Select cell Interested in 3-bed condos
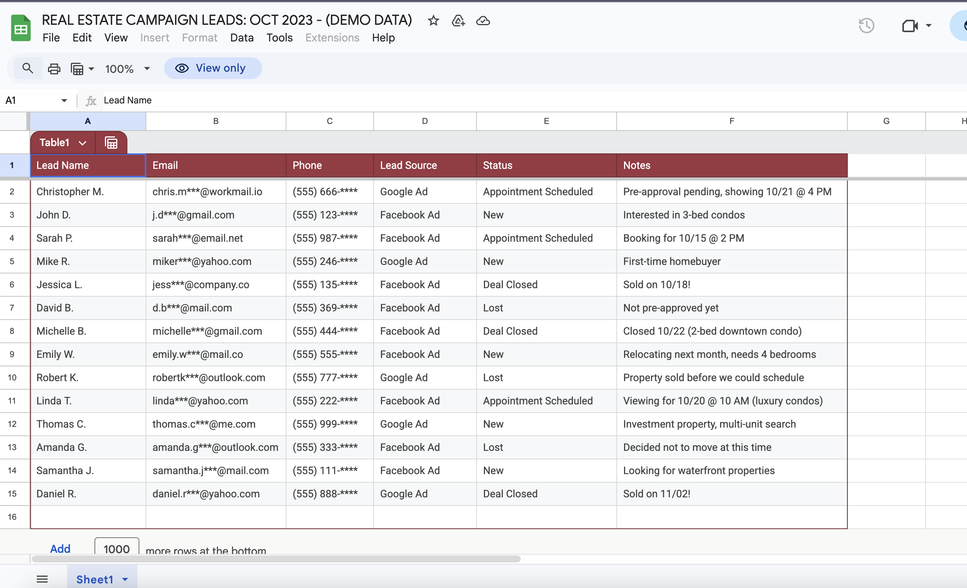 (732, 215)
